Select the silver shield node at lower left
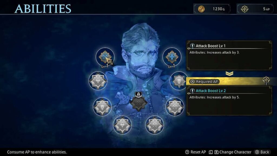 (102, 107)
